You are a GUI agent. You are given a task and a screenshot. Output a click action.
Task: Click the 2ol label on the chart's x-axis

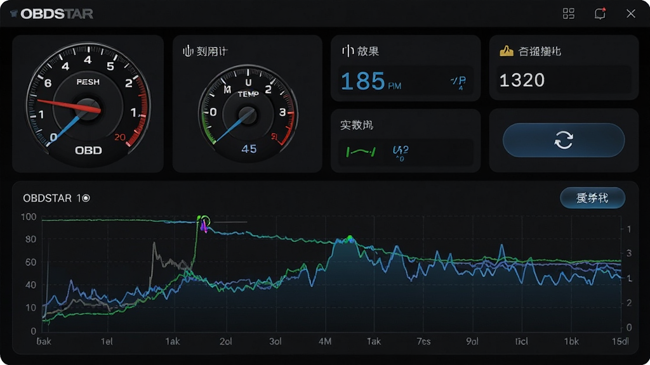pos(226,342)
